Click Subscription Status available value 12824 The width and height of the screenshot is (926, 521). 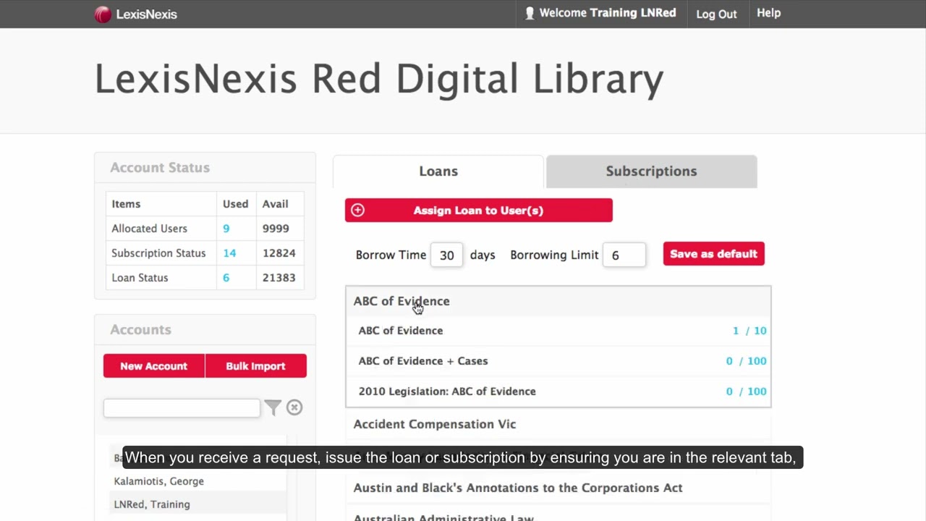279,253
